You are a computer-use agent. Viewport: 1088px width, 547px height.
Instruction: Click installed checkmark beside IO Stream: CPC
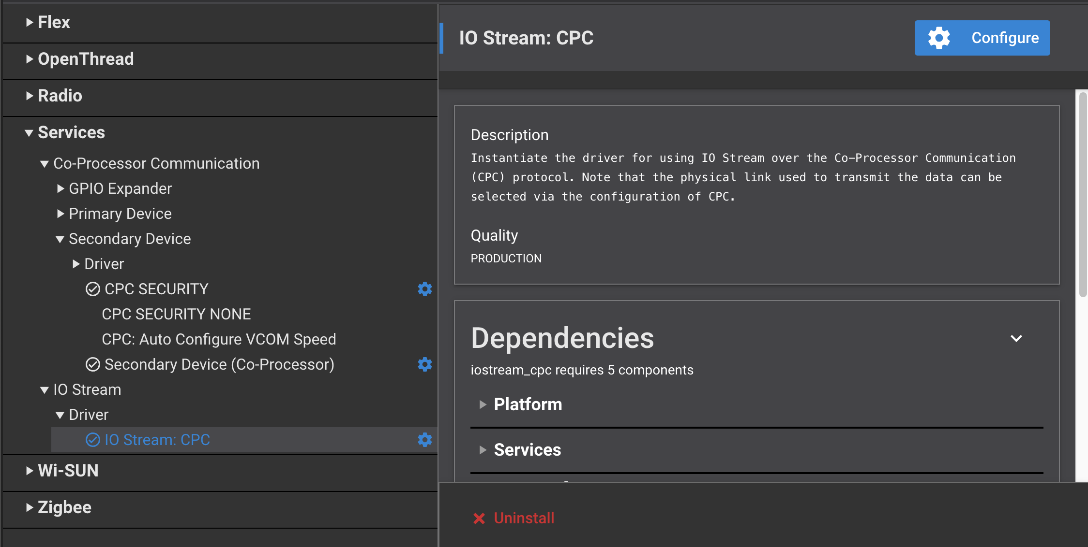click(x=92, y=440)
